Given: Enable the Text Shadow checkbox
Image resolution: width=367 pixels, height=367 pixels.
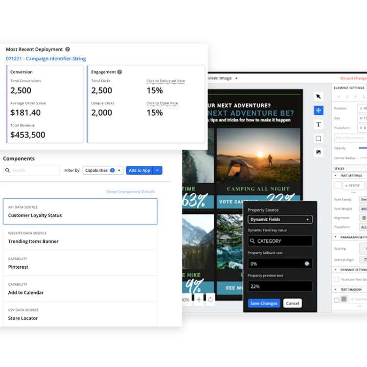Looking at the screenshot, I should (x=336, y=300).
